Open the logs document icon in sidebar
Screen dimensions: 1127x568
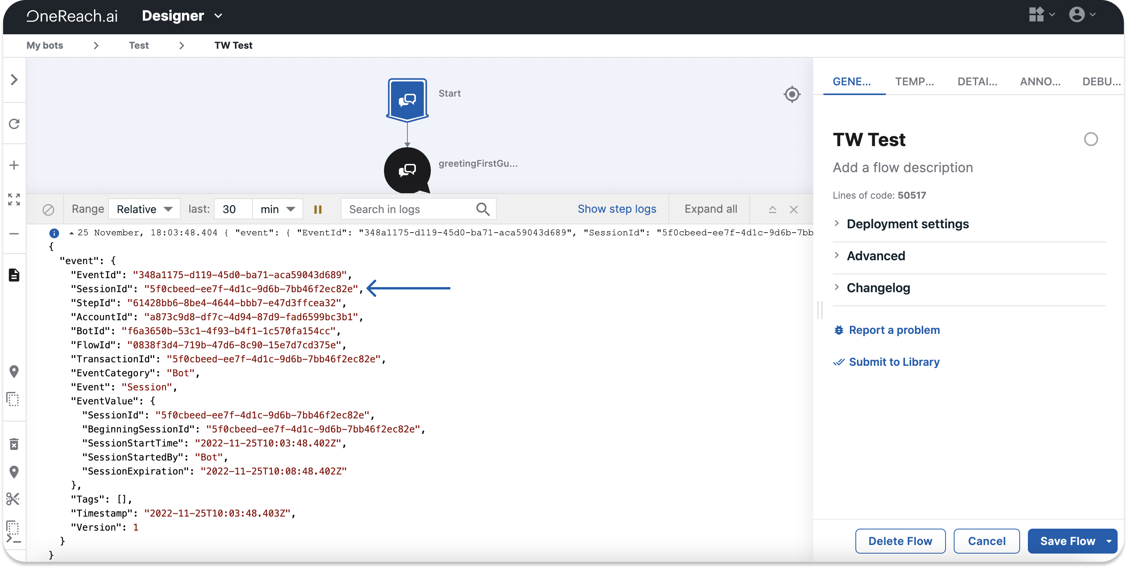[14, 275]
